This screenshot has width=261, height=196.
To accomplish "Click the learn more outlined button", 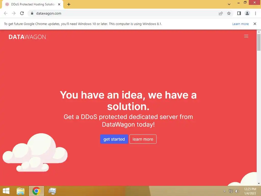I will tap(143, 139).
